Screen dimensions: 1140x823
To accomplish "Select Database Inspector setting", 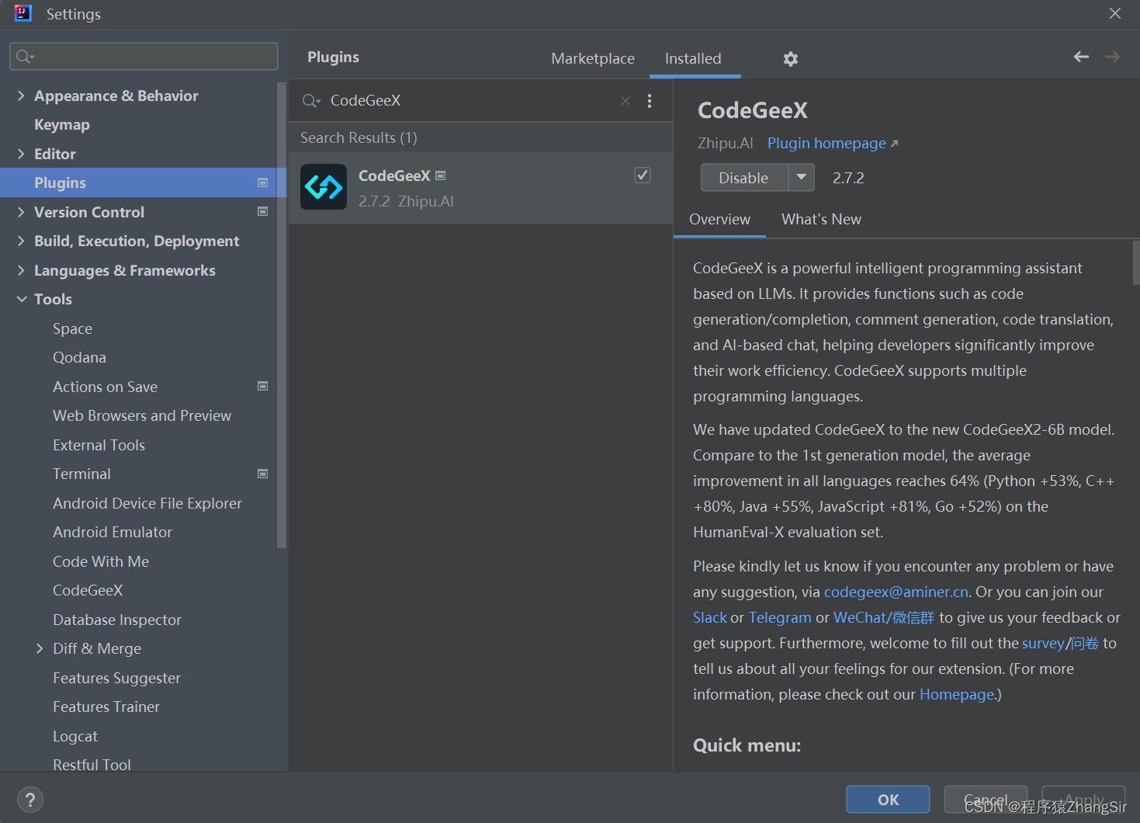I will tap(117, 620).
